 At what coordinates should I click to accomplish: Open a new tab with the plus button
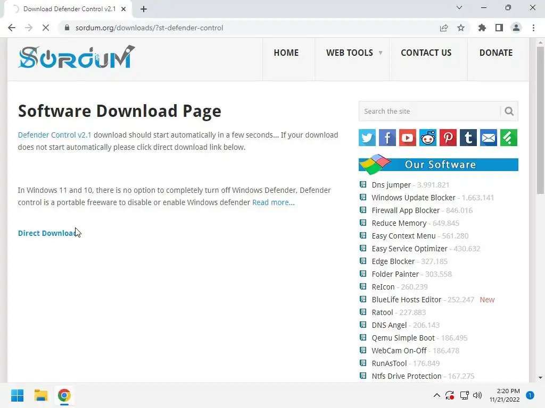pyautogui.click(x=144, y=9)
